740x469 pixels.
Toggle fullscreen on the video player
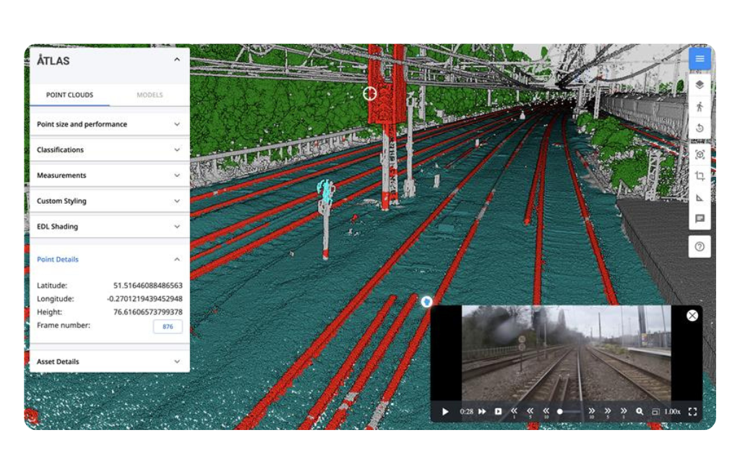click(x=692, y=412)
